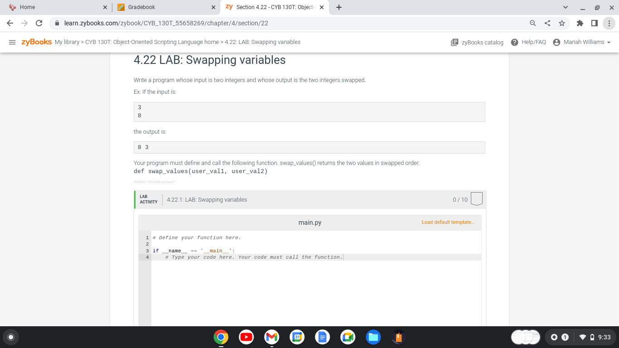Open the Help/FAQ page
Viewport: 619px width, 348px height.
point(528,42)
